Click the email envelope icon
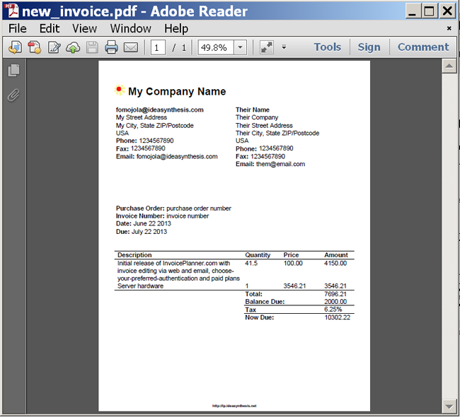460x417 pixels. pyautogui.click(x=130, y=47)
